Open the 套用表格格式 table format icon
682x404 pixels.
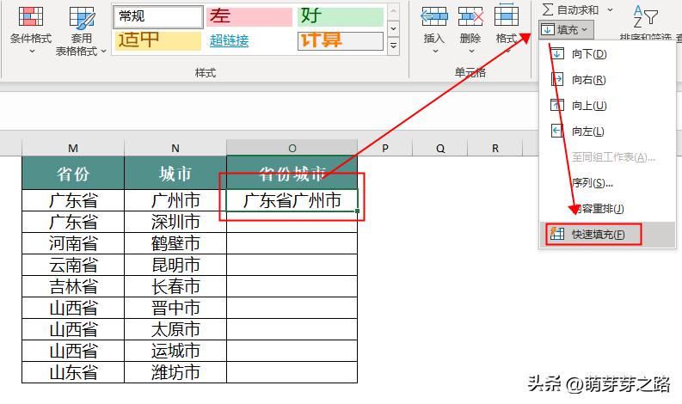click(82, 17)
